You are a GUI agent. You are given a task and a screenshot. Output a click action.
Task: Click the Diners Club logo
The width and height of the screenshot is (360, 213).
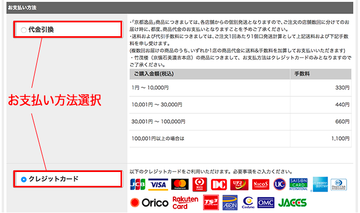[x=339, y=184]
